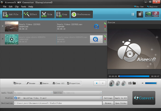Switch to compact list view icon
The height and width of the screenshot is (111, 161).
[x=140, y=14]
